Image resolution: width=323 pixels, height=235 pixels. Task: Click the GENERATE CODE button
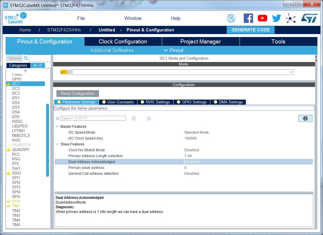(250, 30)
